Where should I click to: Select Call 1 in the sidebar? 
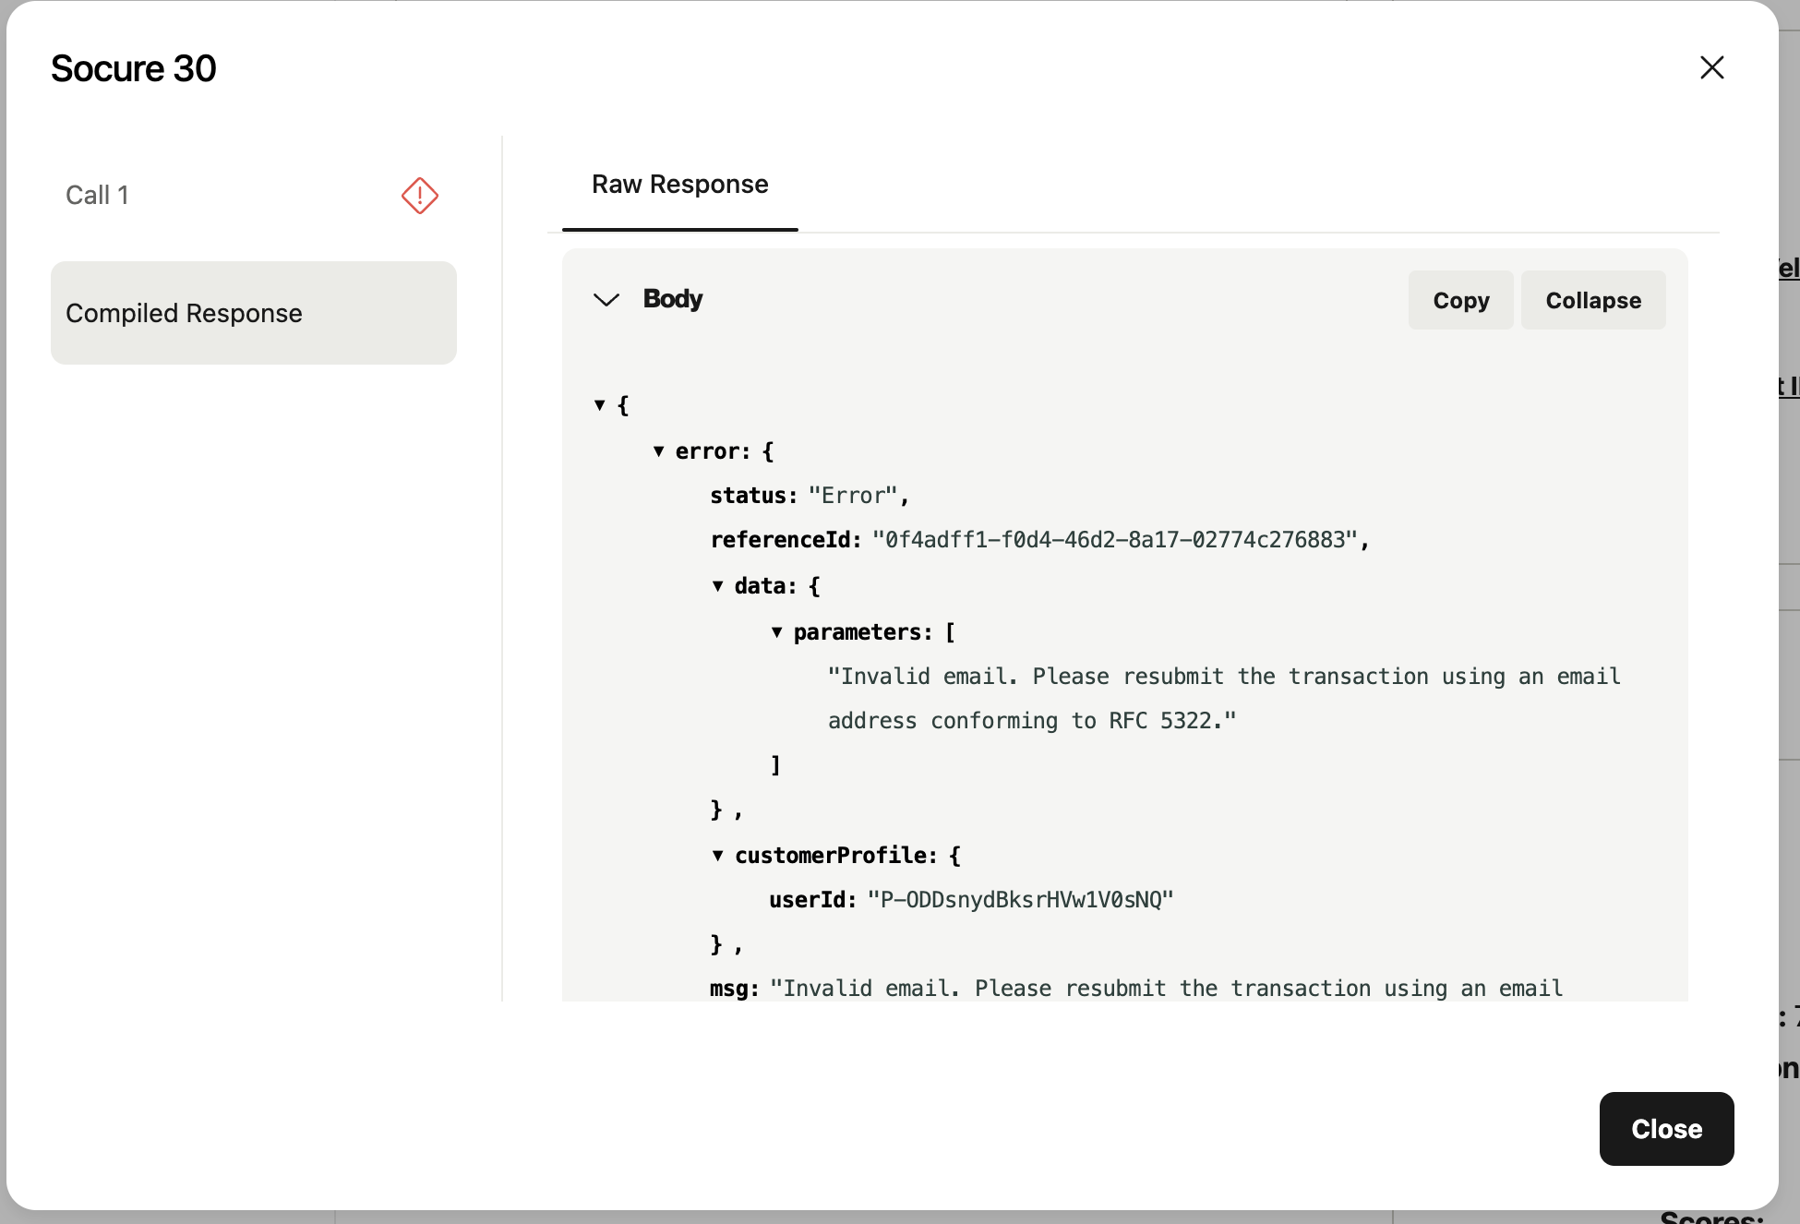click(x=253, y=195)
